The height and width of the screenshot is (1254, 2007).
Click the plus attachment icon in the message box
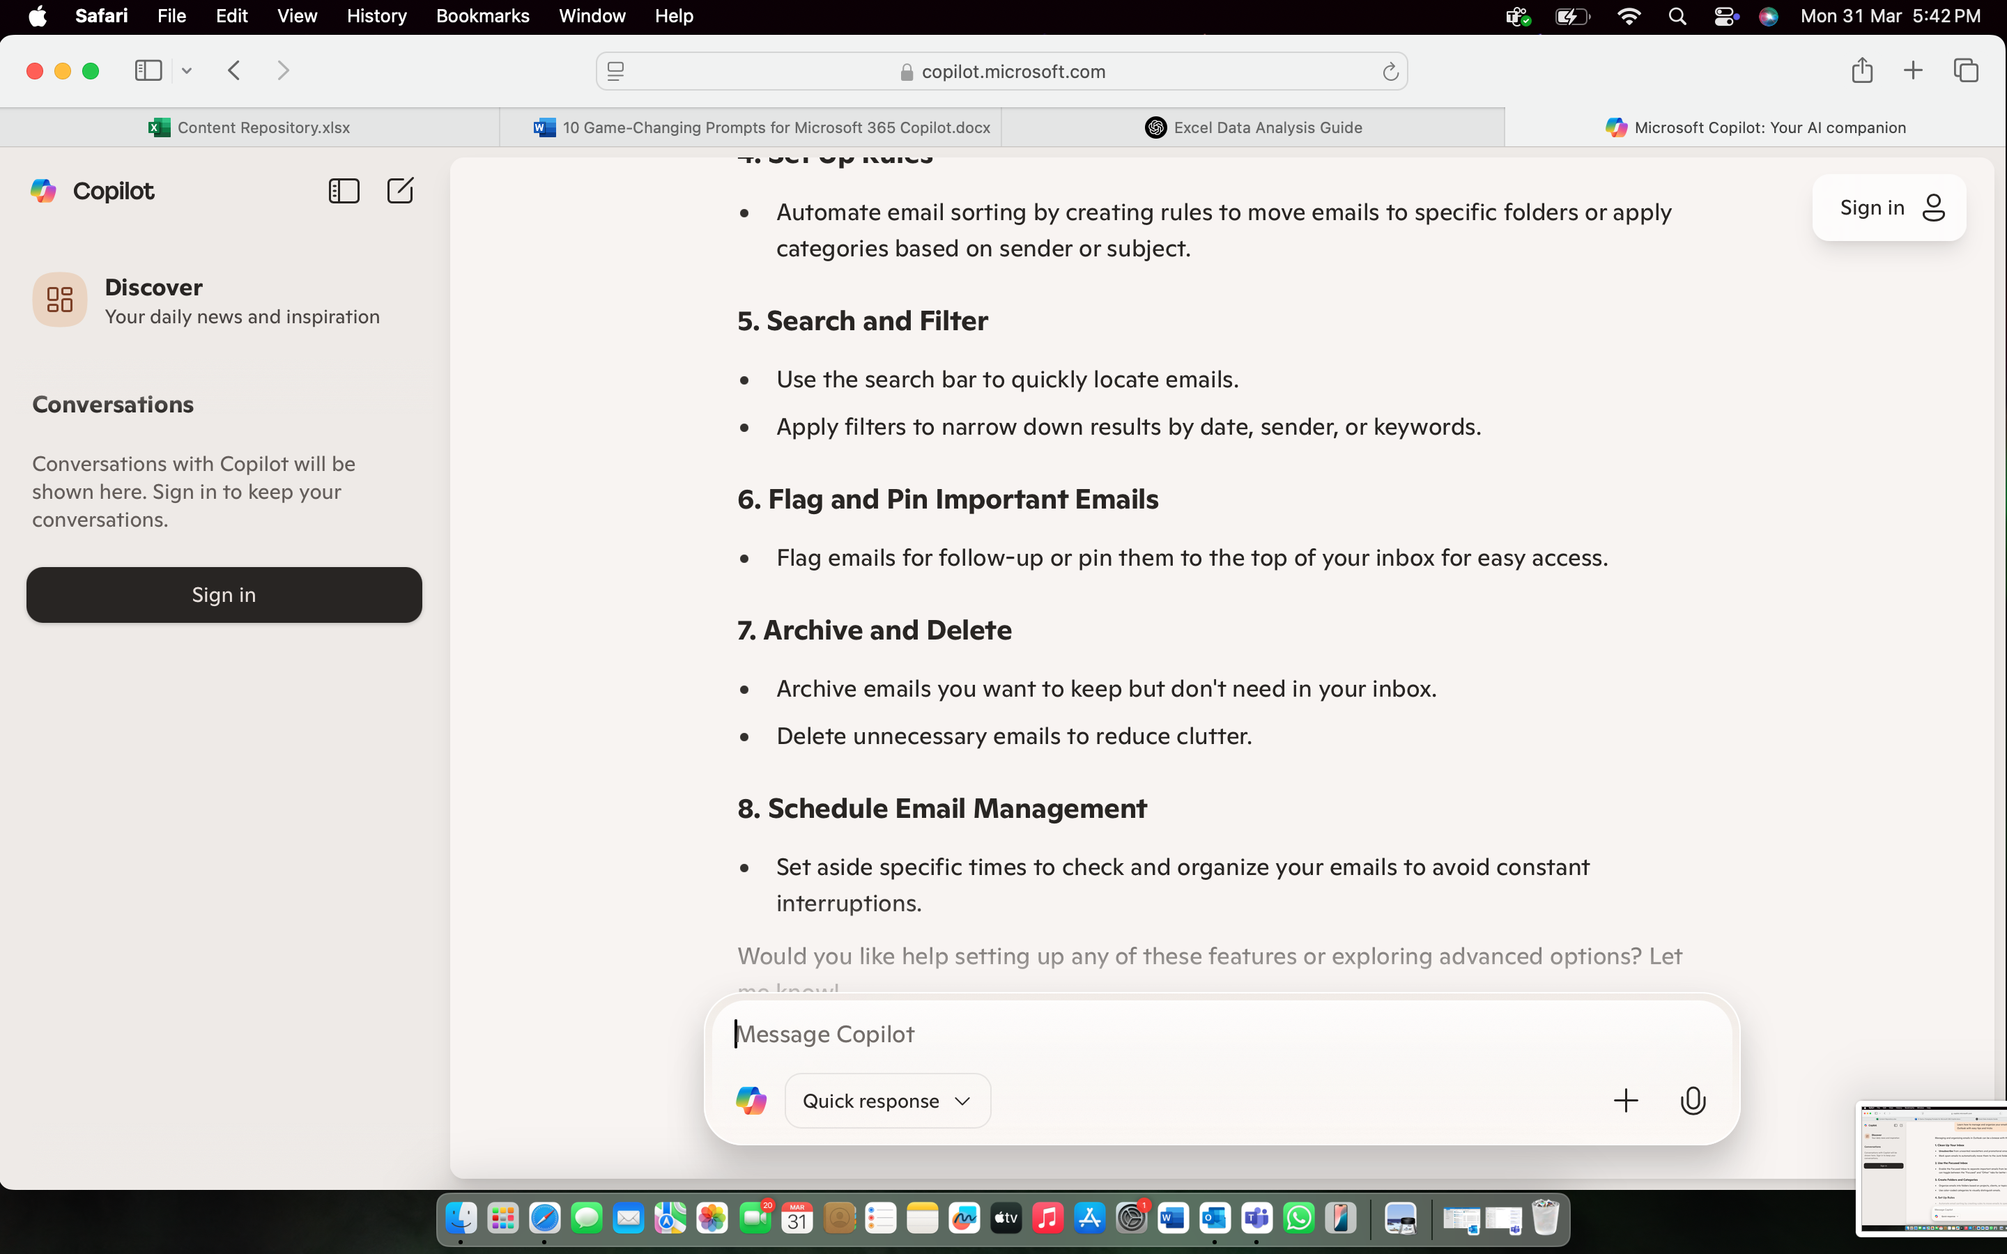(x=1626, y=1101)
